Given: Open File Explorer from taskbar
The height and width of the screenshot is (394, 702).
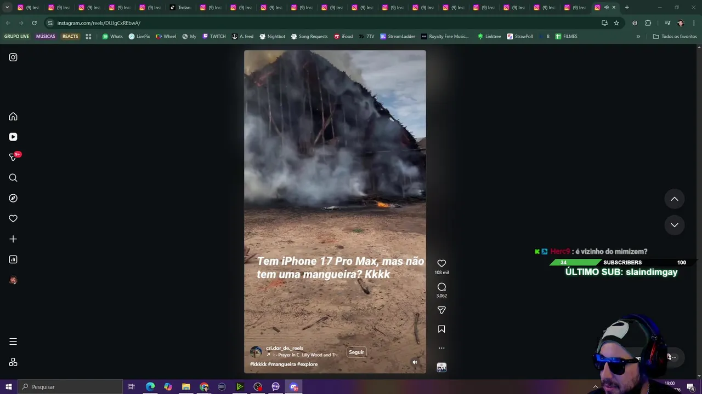Looking at the screenshot, I should pos(186,387).
